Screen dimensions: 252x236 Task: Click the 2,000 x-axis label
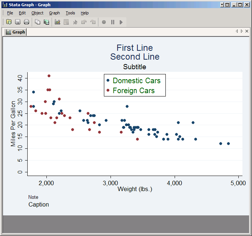click(46, 183)
